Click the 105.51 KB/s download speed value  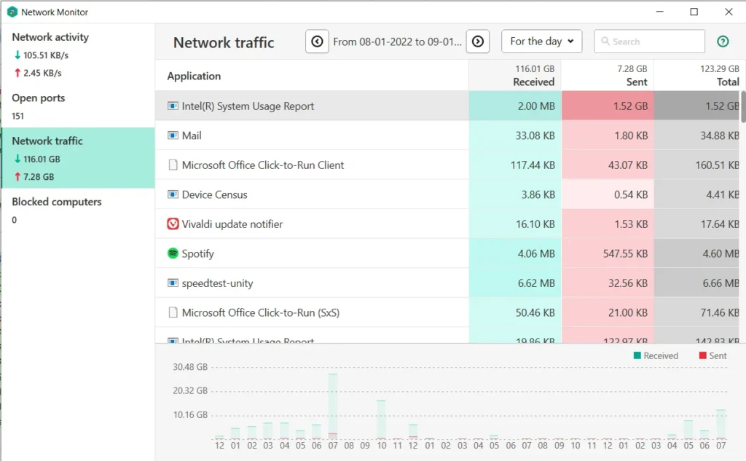pos(46,55)
